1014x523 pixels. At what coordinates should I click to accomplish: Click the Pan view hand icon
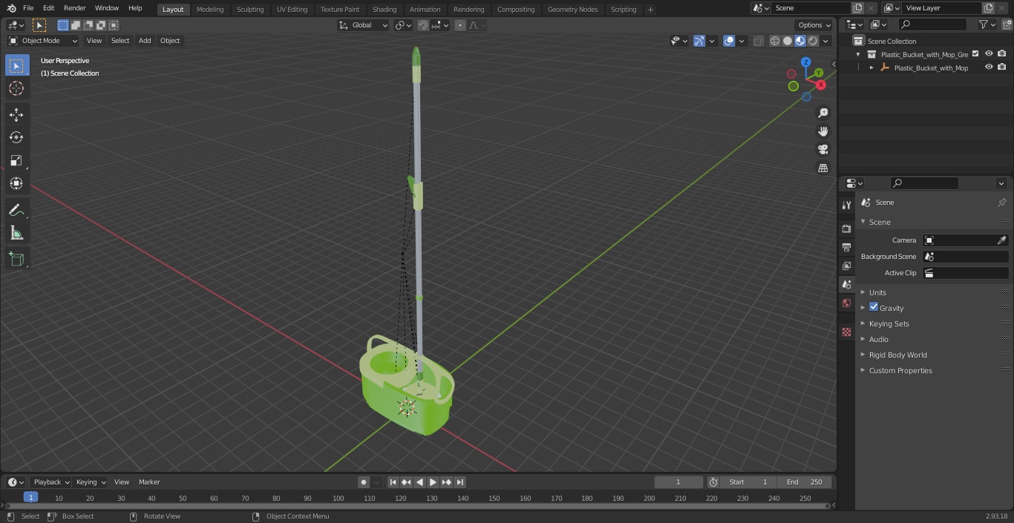point(823,131)
